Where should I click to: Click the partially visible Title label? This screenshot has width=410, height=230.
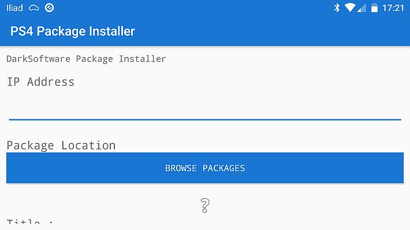[x=29, y=221]
